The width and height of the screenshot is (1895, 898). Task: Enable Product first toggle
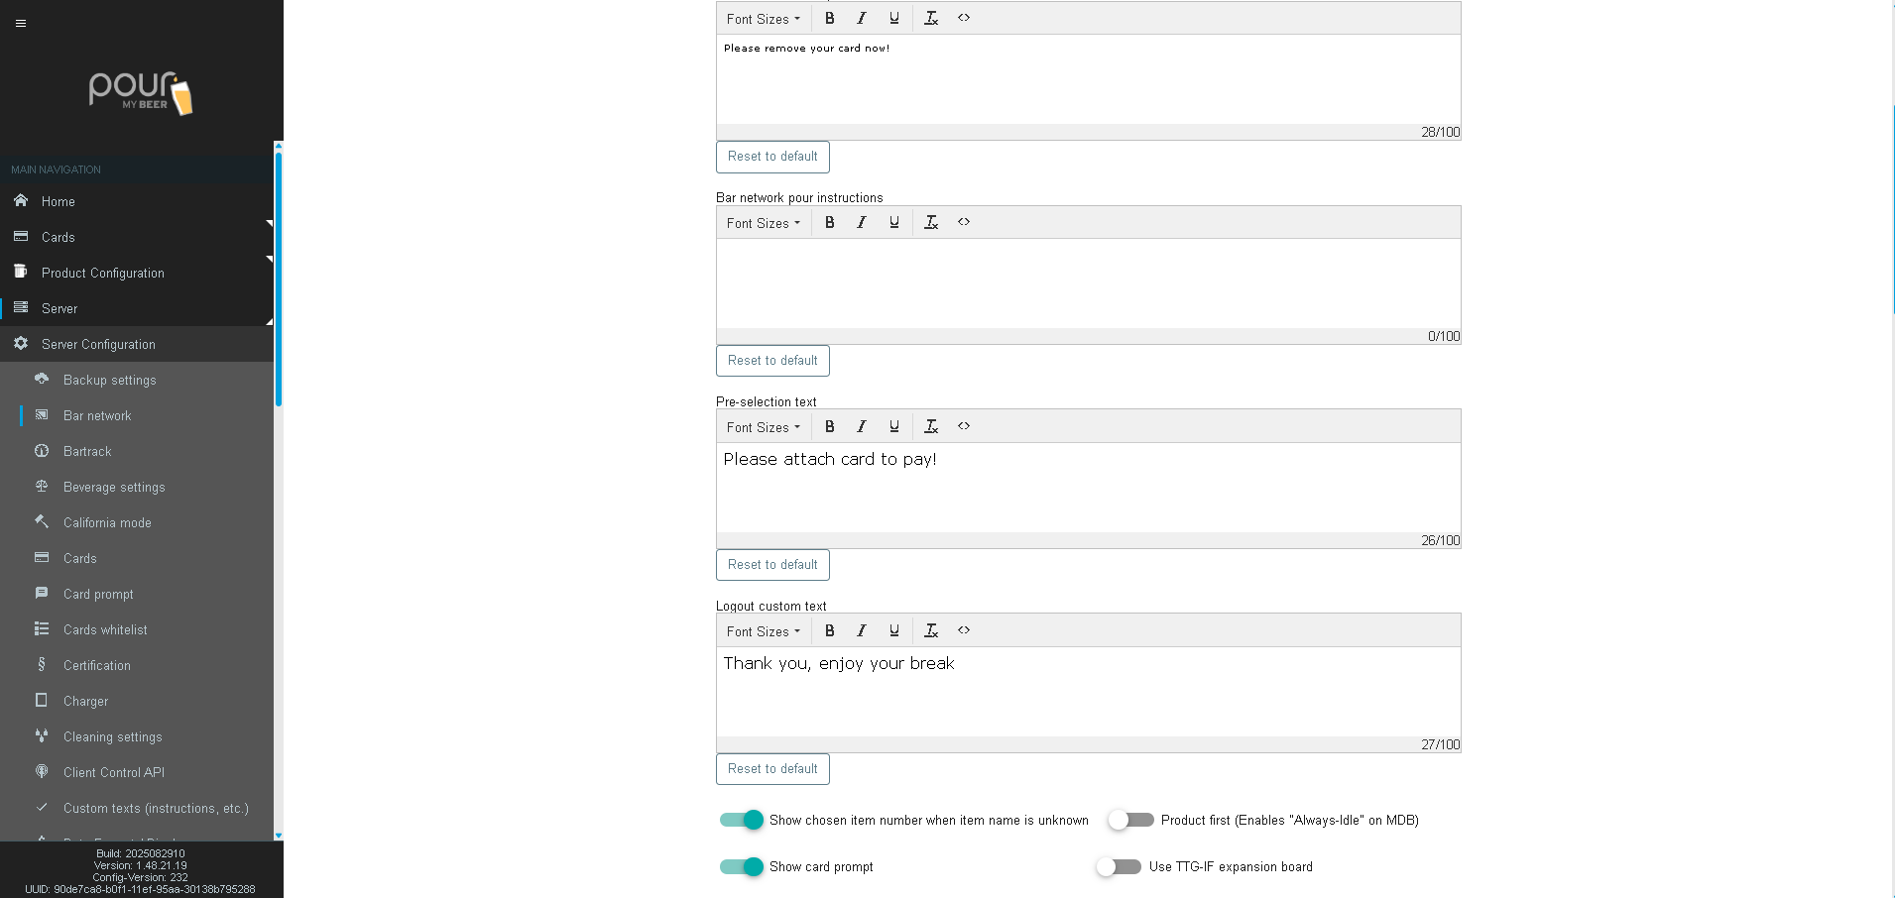coord(1130,820)
